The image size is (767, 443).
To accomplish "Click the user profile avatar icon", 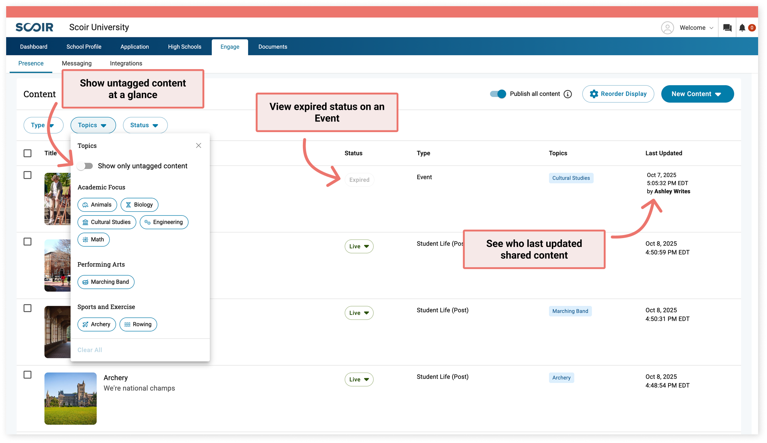I will (667, 28).
